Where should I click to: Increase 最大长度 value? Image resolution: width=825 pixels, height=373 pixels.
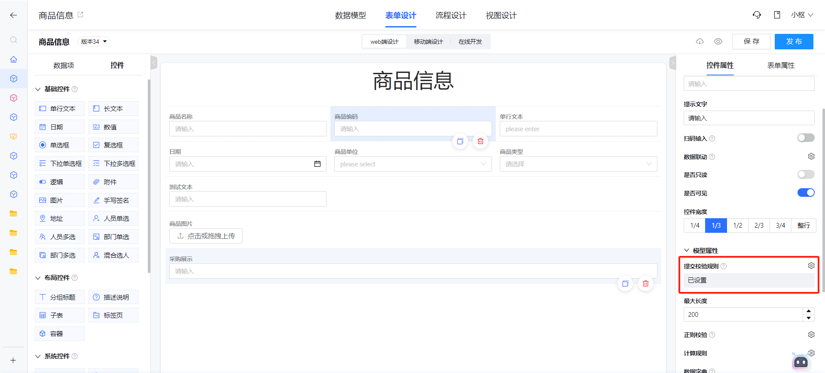(809, 311)
